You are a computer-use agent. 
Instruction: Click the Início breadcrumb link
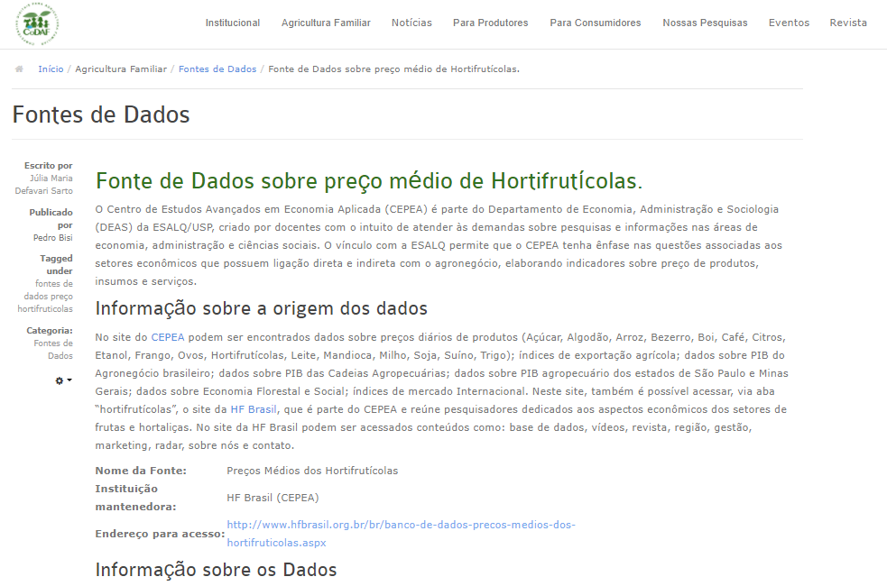51,69
